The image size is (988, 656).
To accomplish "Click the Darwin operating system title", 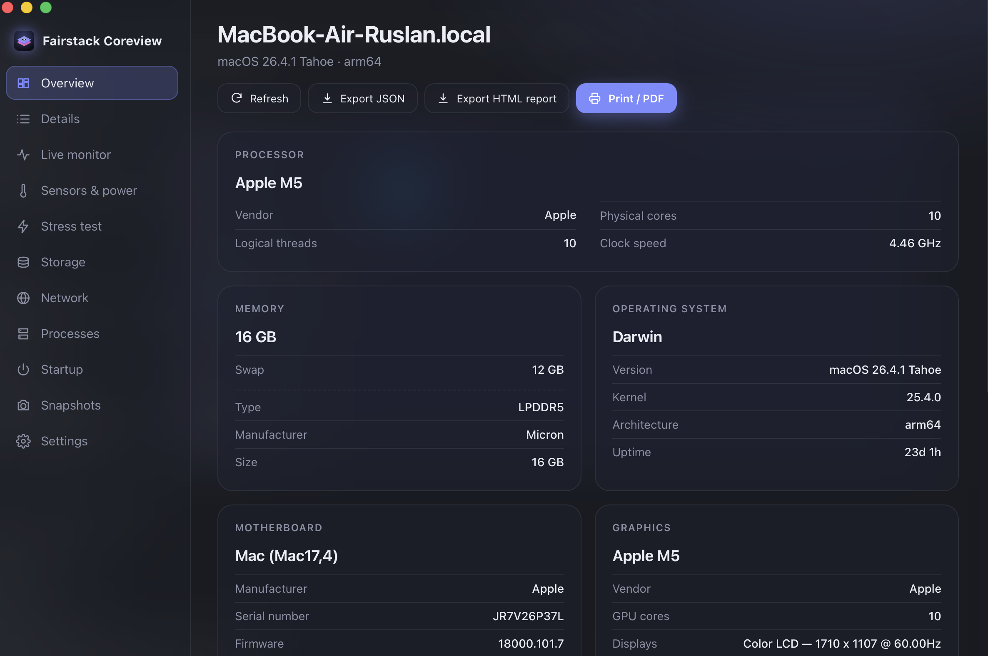I will pyautogui.click(x=637, y=337).
